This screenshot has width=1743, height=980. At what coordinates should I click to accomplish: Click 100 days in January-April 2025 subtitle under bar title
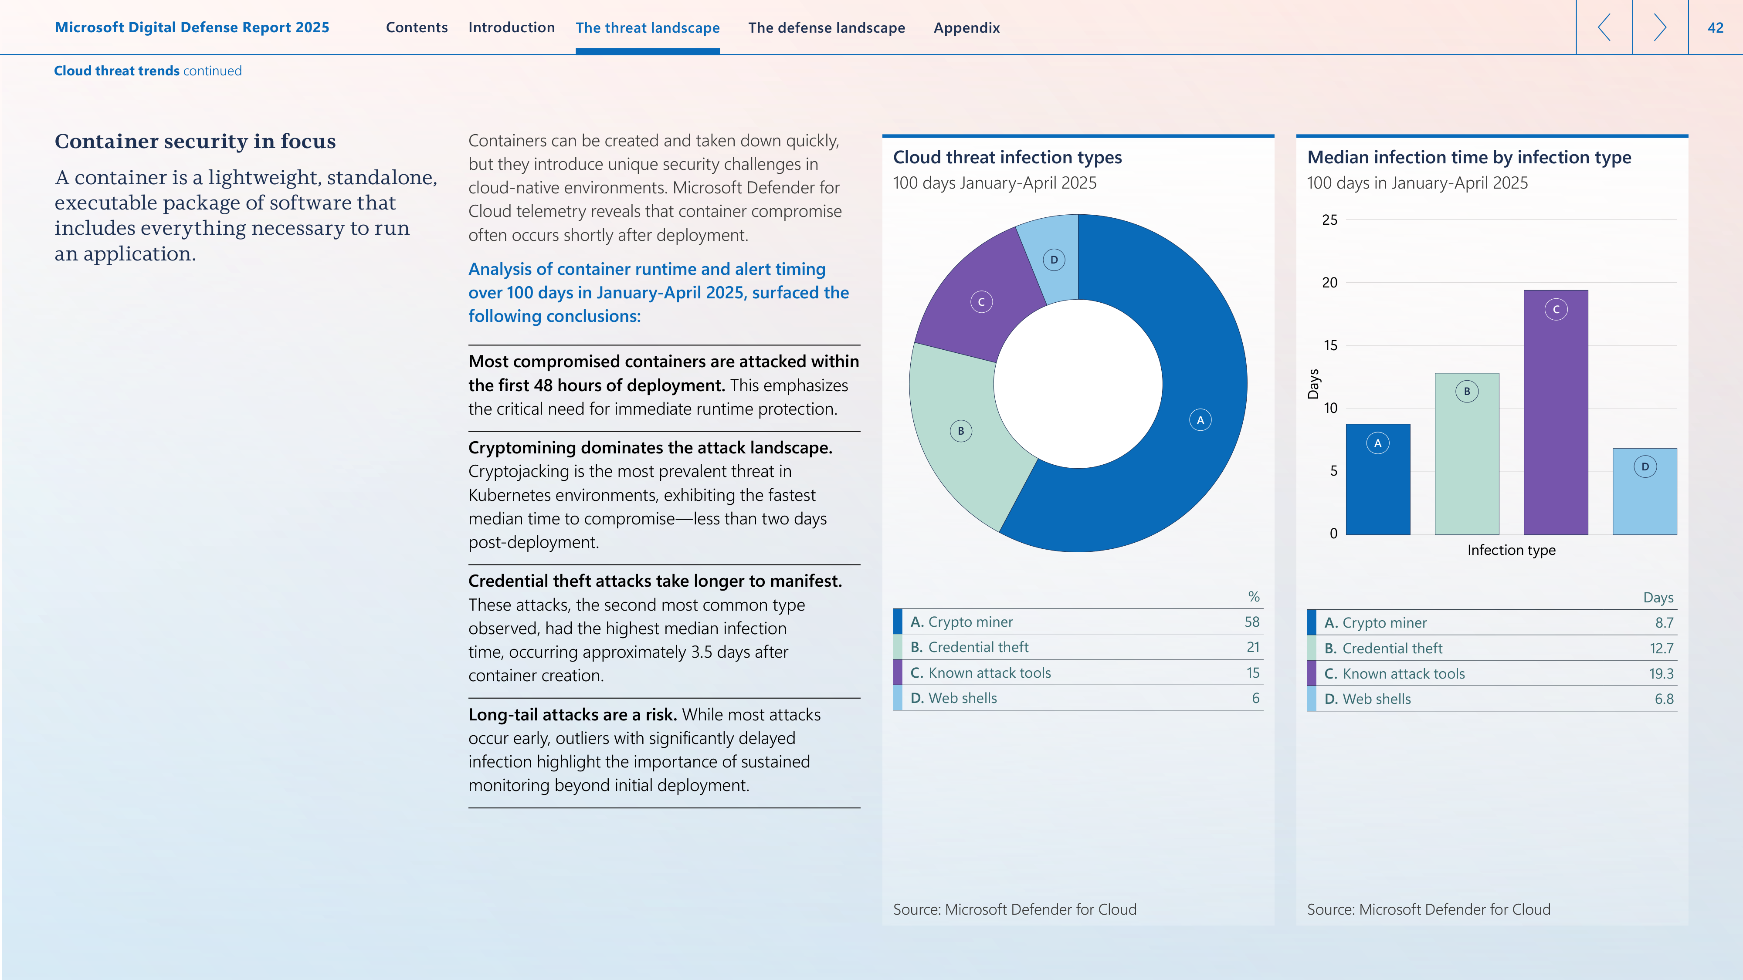(x=1417, y=183)
